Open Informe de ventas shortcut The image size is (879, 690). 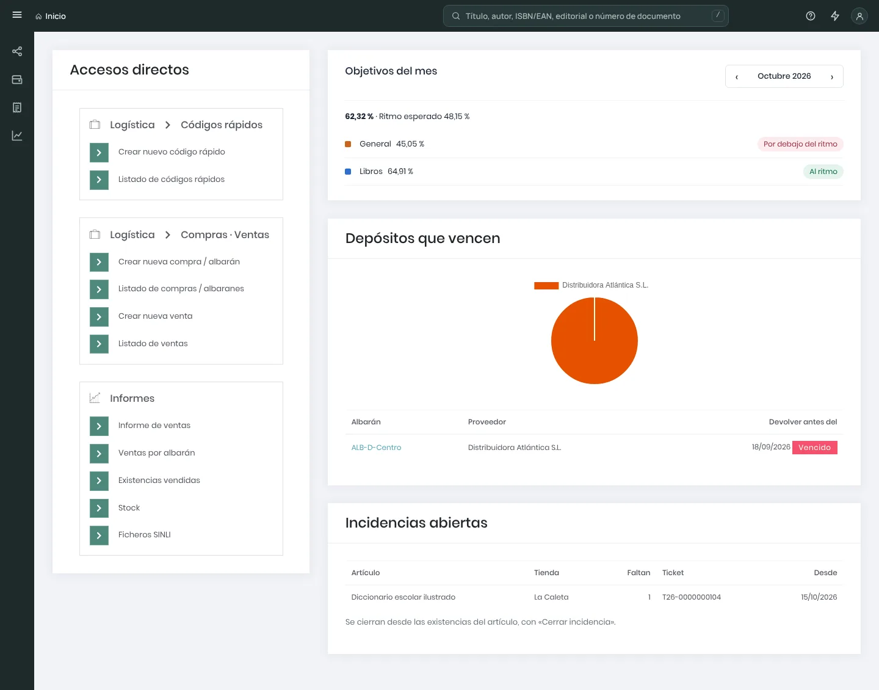coord(154,425)
